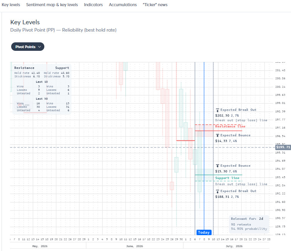This screenshot has height=251, width=291.
Task: Click the Expected Bounce icon above $14.33
Action: 217,136
